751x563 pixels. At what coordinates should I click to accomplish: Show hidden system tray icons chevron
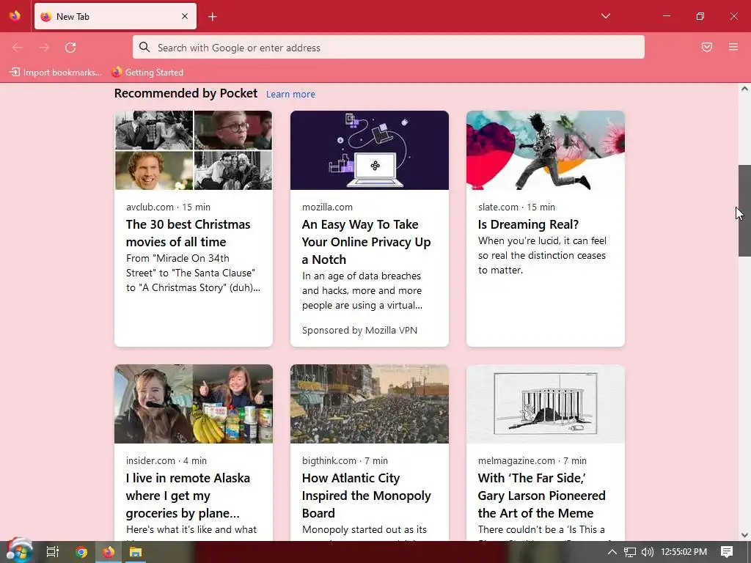[x=612, y=552]
